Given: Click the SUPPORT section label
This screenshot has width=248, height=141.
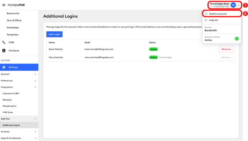Looking at the screenshot, I should 6,61.
